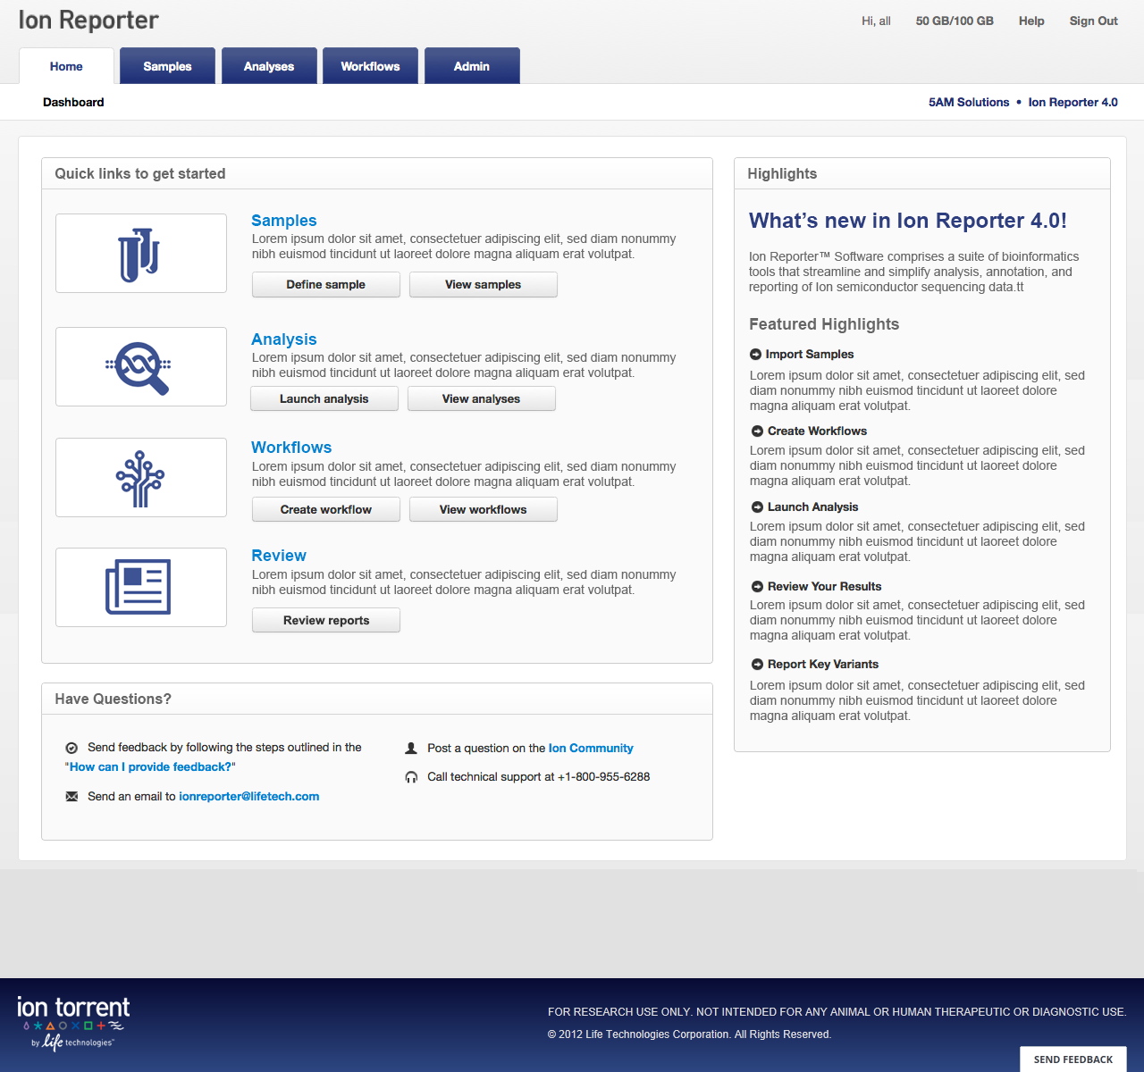Viewport: 1144px width, 1072px height.
Task: Click the envelope email icon
Action: 71,797
